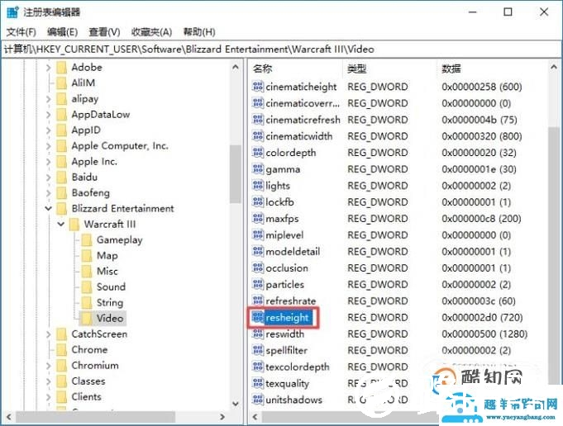Click the values list scroll up arrow
Image resolution: width=563 pixels, height=426 pixels.
(553, 68)
